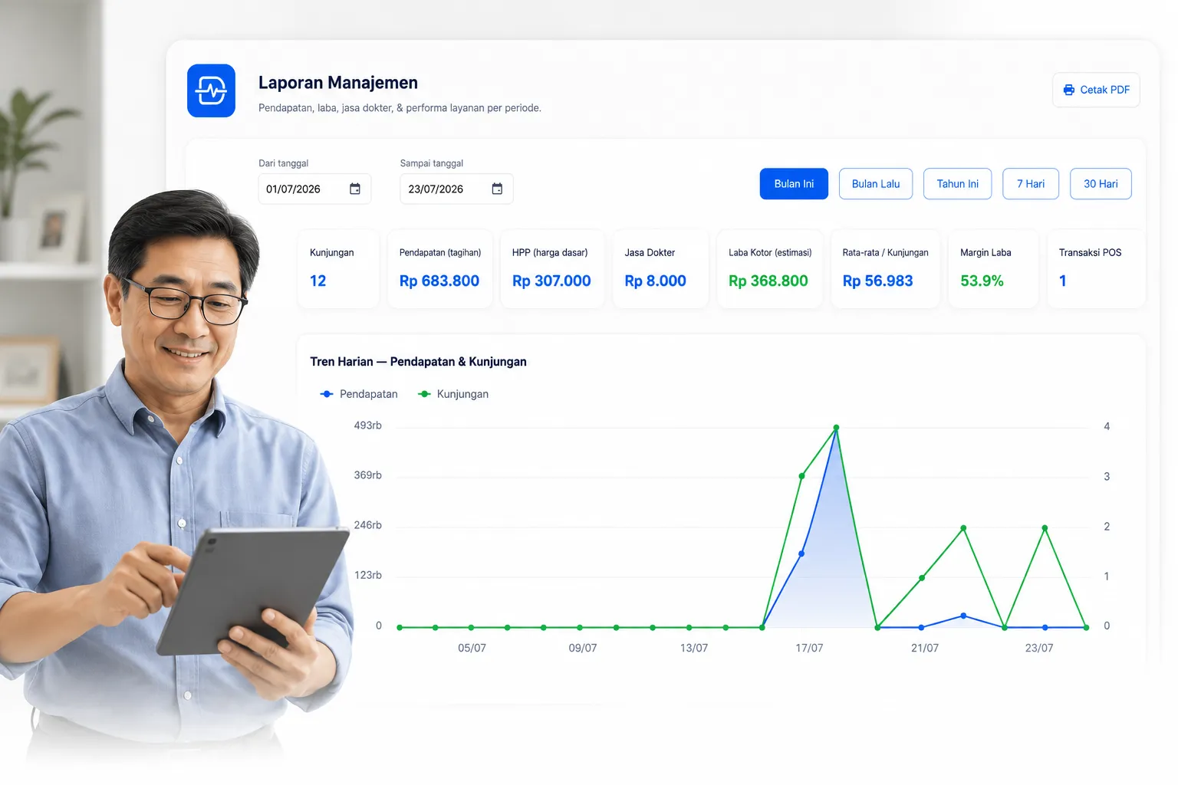Toggle the Pendapatan legend series
The height and width of the screenshot is (785, 1178).
(359, 394)
